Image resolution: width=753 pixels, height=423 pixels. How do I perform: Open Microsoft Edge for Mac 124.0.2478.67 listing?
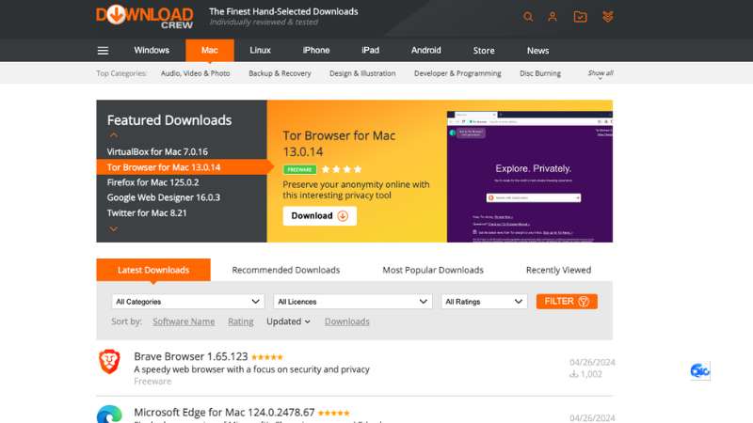pos(224,413)
